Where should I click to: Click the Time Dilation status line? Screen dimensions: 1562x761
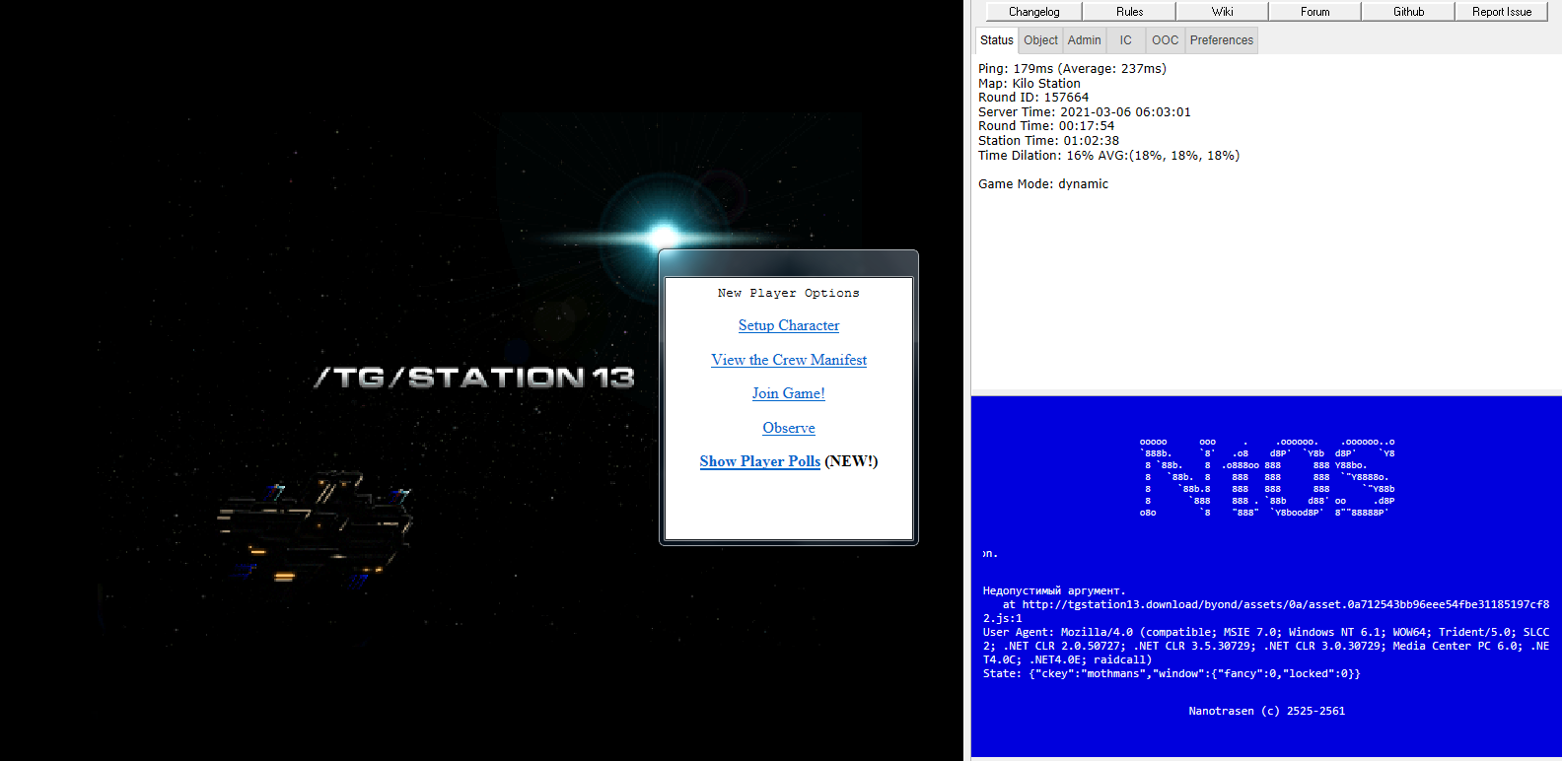1108,156
